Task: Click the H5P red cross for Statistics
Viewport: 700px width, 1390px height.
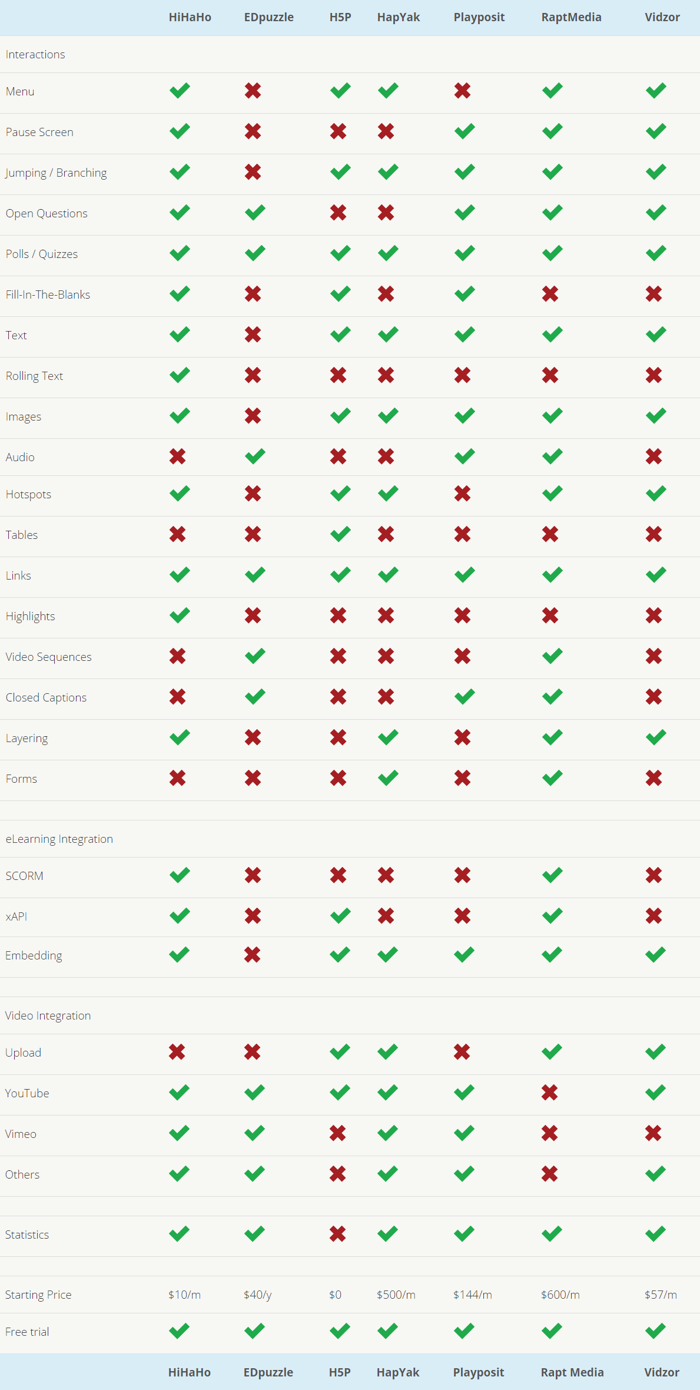Action: (338, 1234)
